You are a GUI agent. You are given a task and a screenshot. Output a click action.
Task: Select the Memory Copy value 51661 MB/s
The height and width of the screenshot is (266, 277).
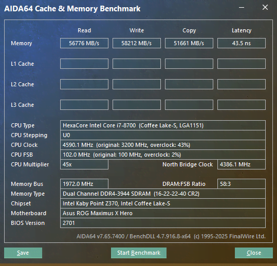coord(189,43)
